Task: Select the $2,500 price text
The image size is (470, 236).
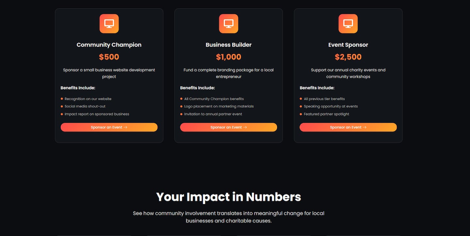Action: point(348,57)
